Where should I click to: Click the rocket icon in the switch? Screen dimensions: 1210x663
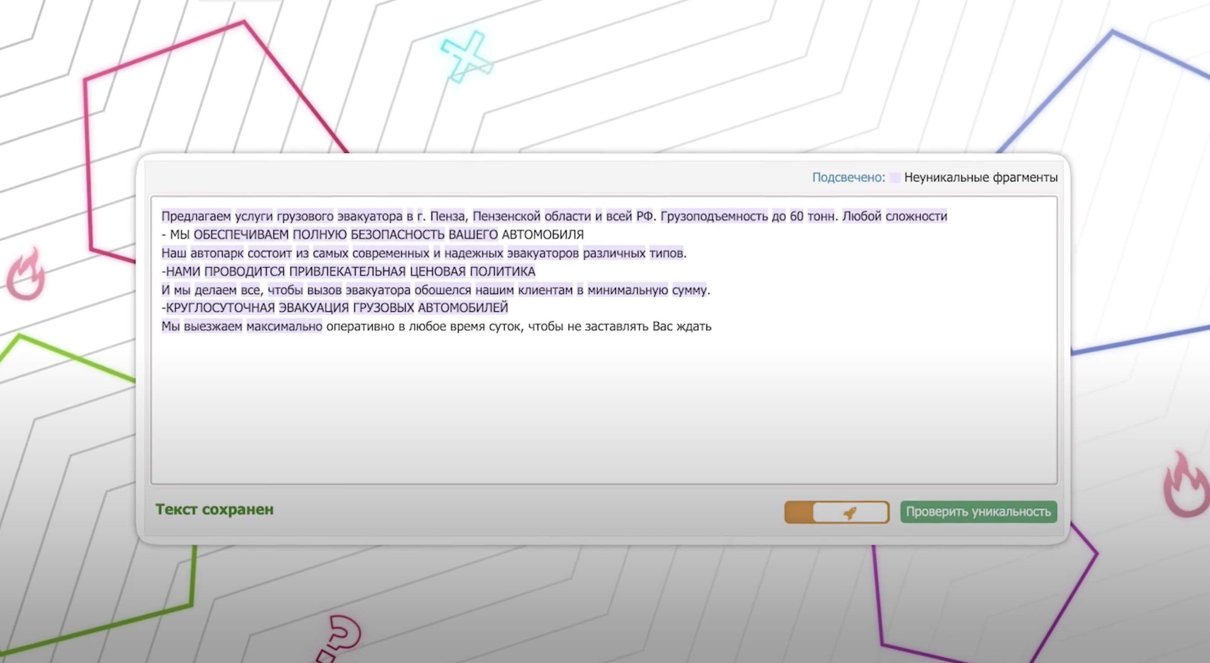[850, 513]
